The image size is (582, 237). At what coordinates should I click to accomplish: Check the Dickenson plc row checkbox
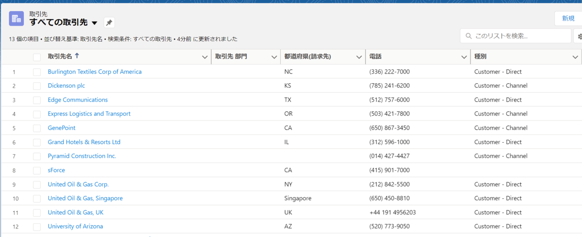tap(37, 86)
